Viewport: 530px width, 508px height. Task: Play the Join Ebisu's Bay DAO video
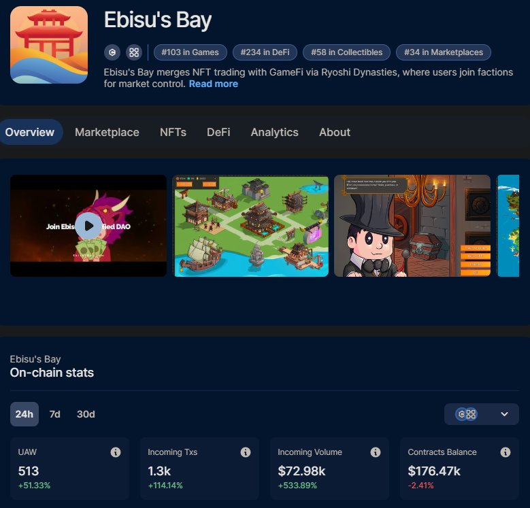(x=88, y=226)
